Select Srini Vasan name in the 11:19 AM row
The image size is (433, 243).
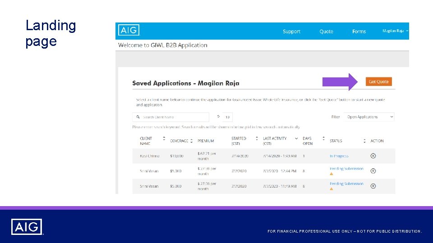click(x=149, y=186)
